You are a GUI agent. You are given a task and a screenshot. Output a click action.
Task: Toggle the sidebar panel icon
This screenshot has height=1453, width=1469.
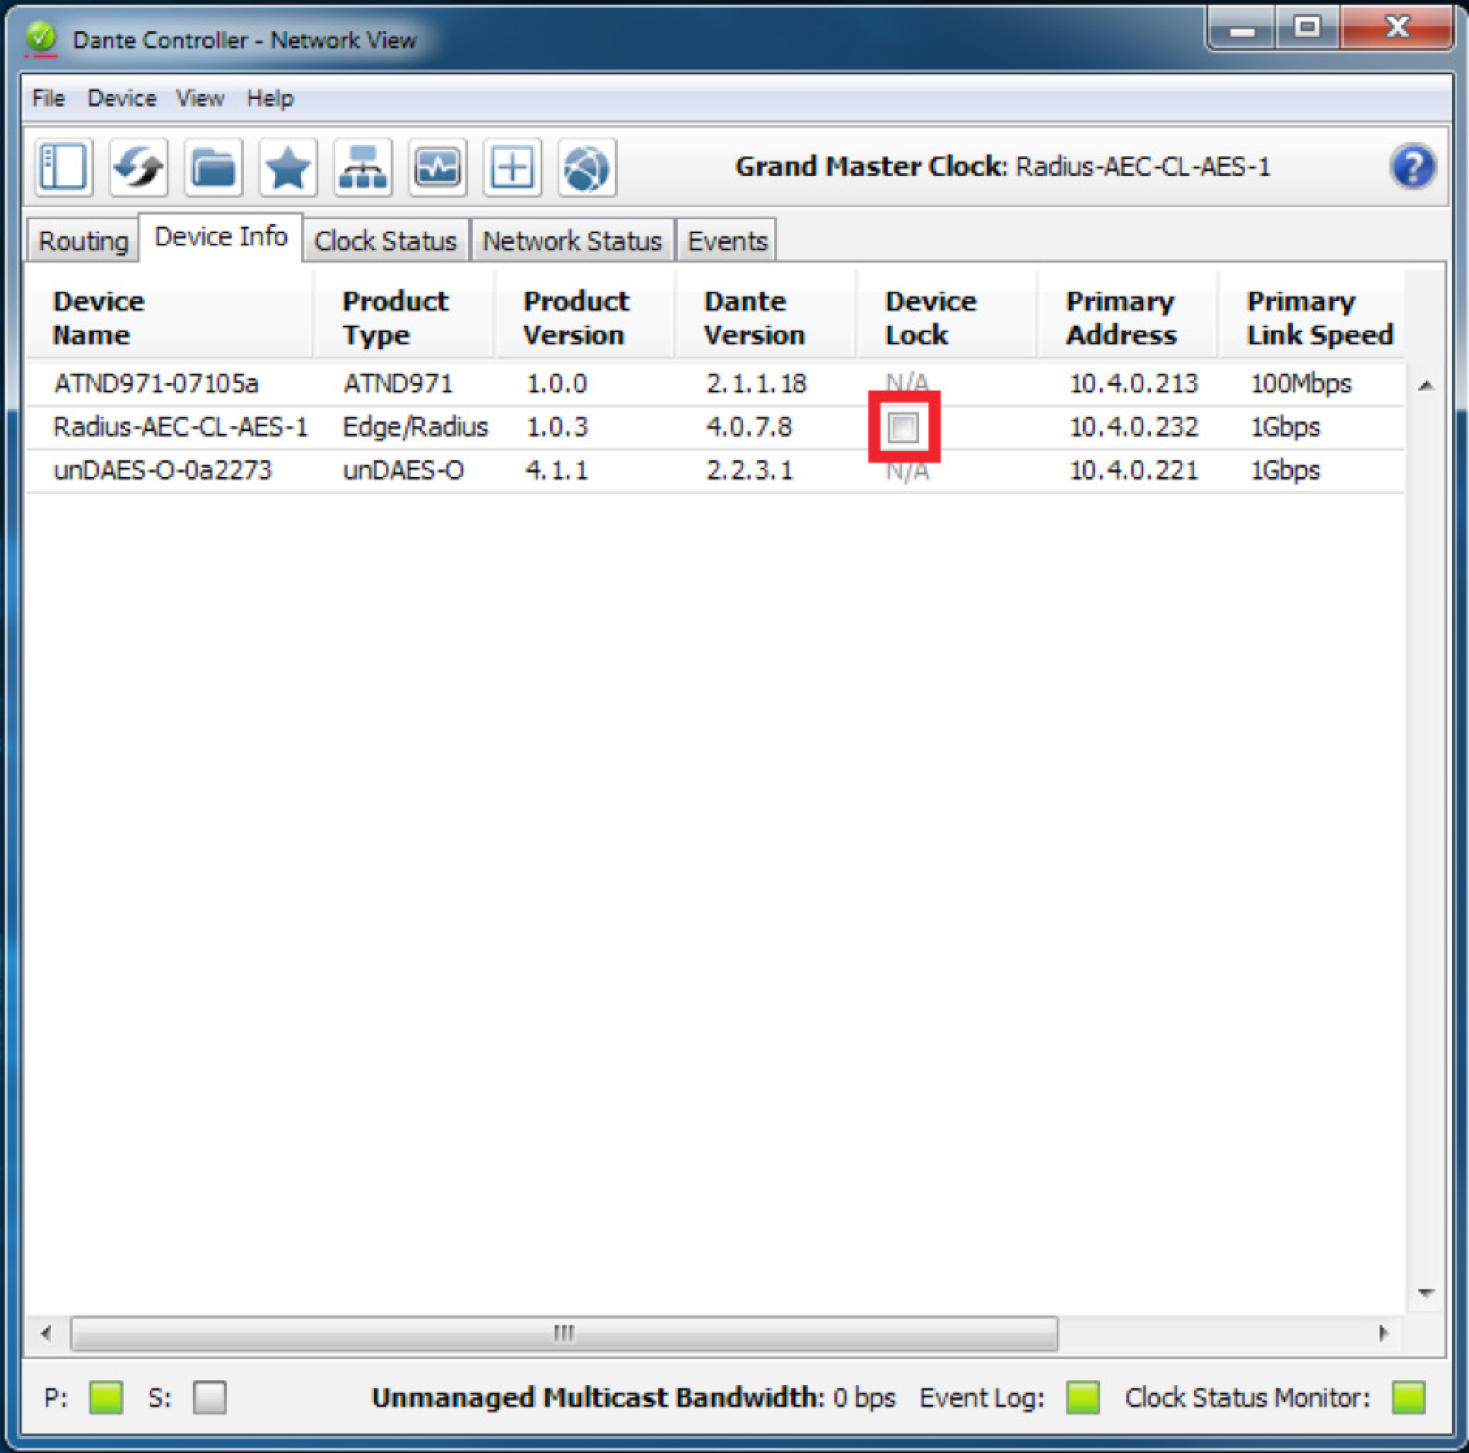click(x=64, y=167)
